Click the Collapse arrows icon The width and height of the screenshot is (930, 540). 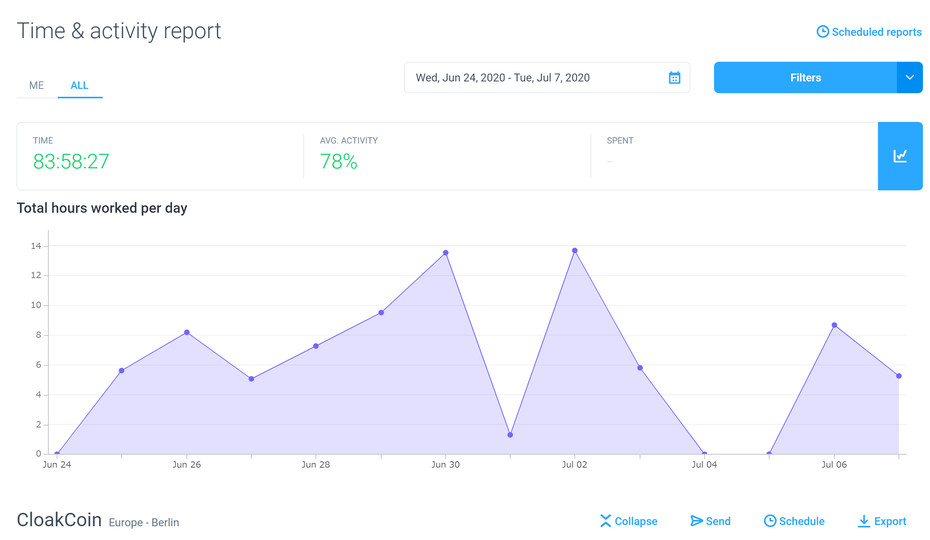click(x=606, y=521)
